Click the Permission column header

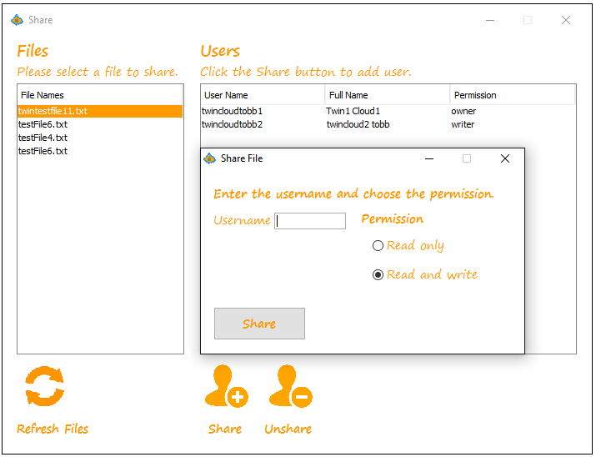pyautogui.click(x=512, y=95)
